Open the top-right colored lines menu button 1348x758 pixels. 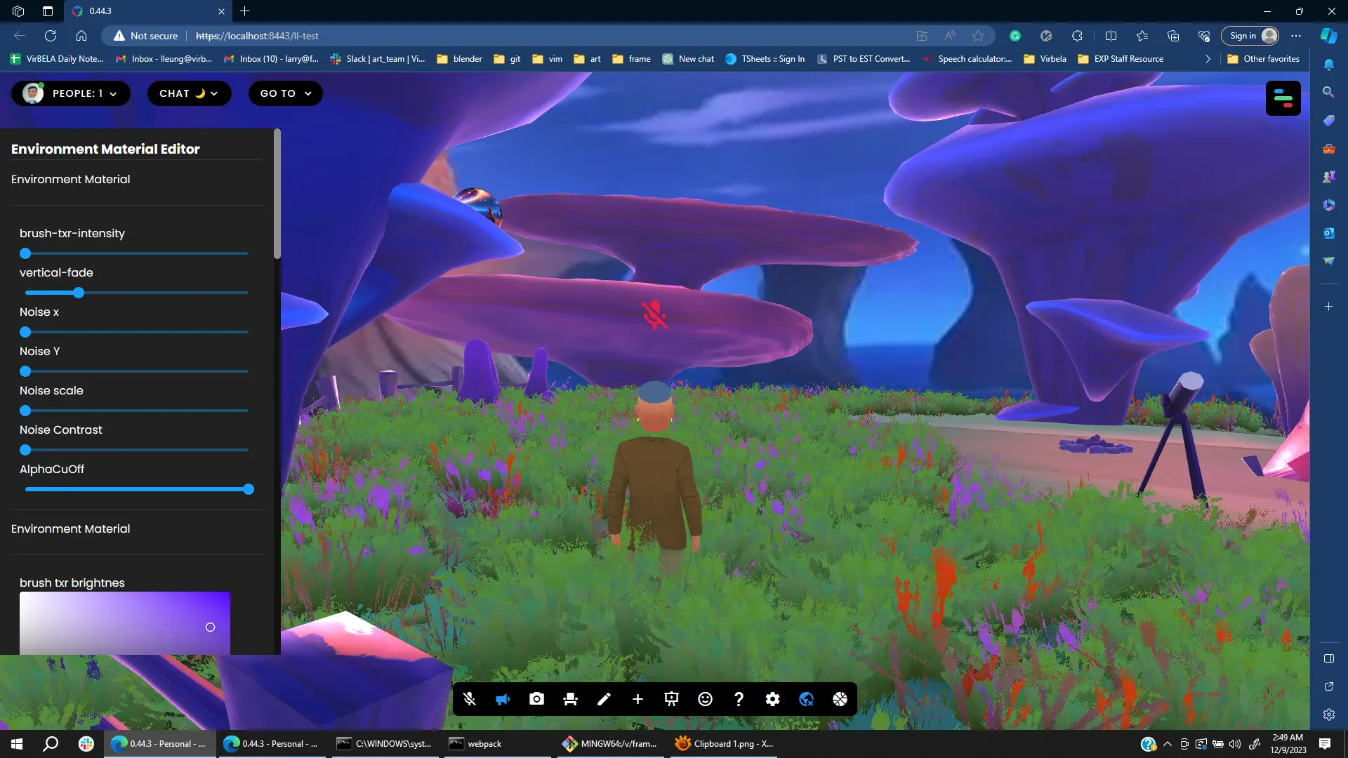[1283, 98]
